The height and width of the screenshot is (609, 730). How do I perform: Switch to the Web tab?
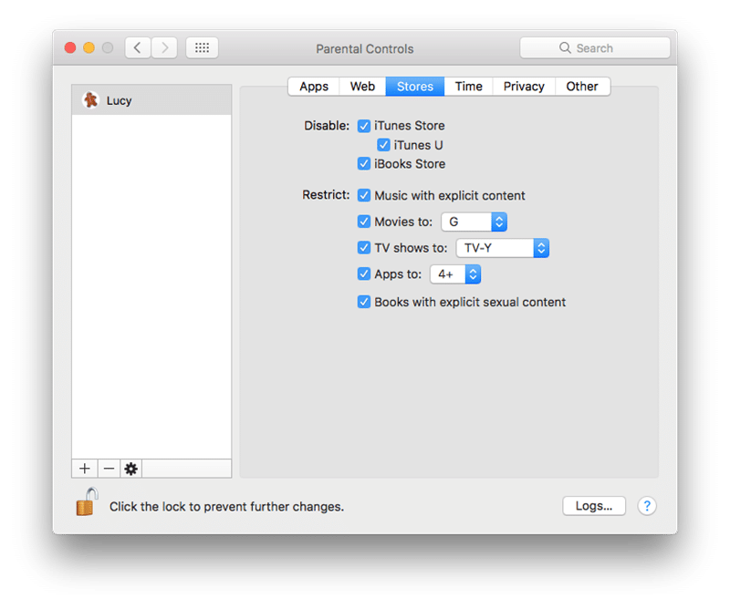pyautogui.click(x=362, y=87)
